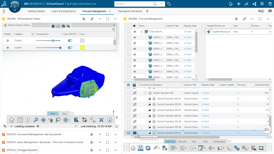Click the undo reset icon in BuildUp panel
This screenshot has width=274, height=154.
(114, 29)
